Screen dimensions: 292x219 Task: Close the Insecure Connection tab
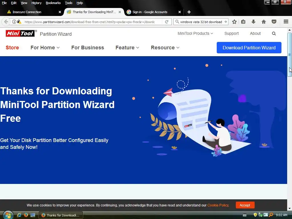[x=60, y=12]
